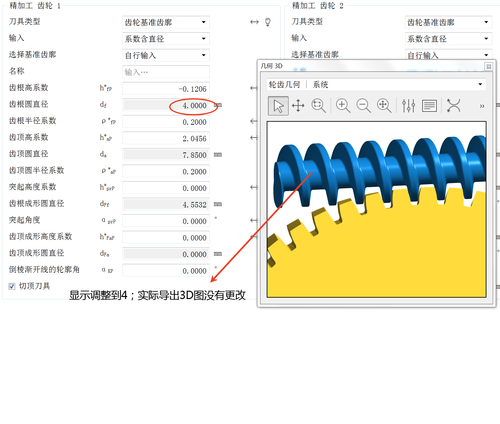Open gear 1 选择基准齿廓 dropdown
The width and height of the screenshot is (500, 424).
(166, 55)
